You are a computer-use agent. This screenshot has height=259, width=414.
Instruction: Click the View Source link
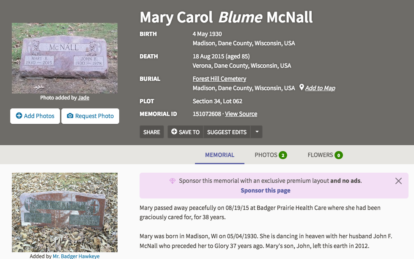[241, 114]
